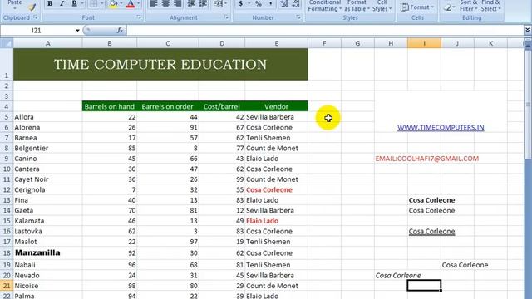532x299 pixels.
Task: Select row 12 header
Action: coord(7,190)
